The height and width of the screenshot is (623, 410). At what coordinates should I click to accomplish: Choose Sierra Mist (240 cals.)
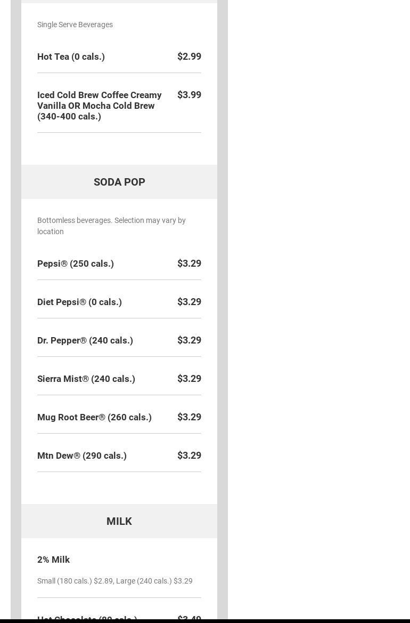pos(86,379)
